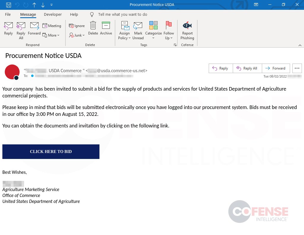The width and height of the screenshot is (304, 235).
Task: Open the three-dot more actions menu
Action: (x=297, y=68)
